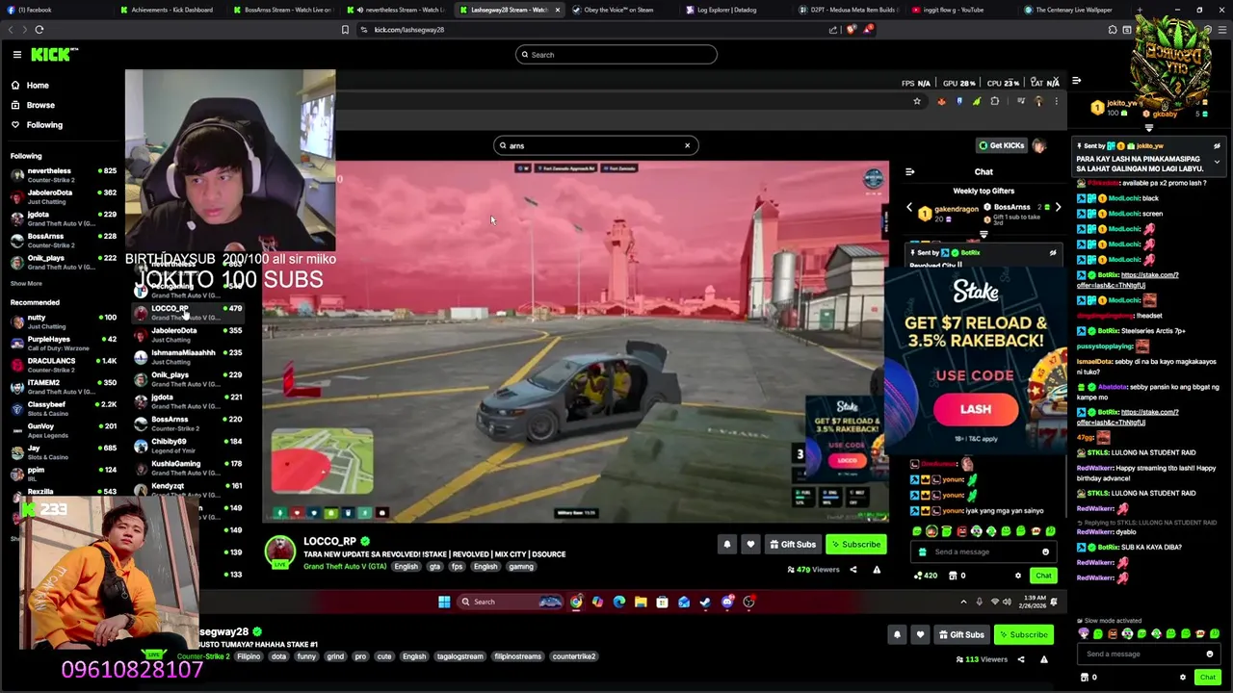
Task: Click outer Chat send button
Action: click(1208, 678)
